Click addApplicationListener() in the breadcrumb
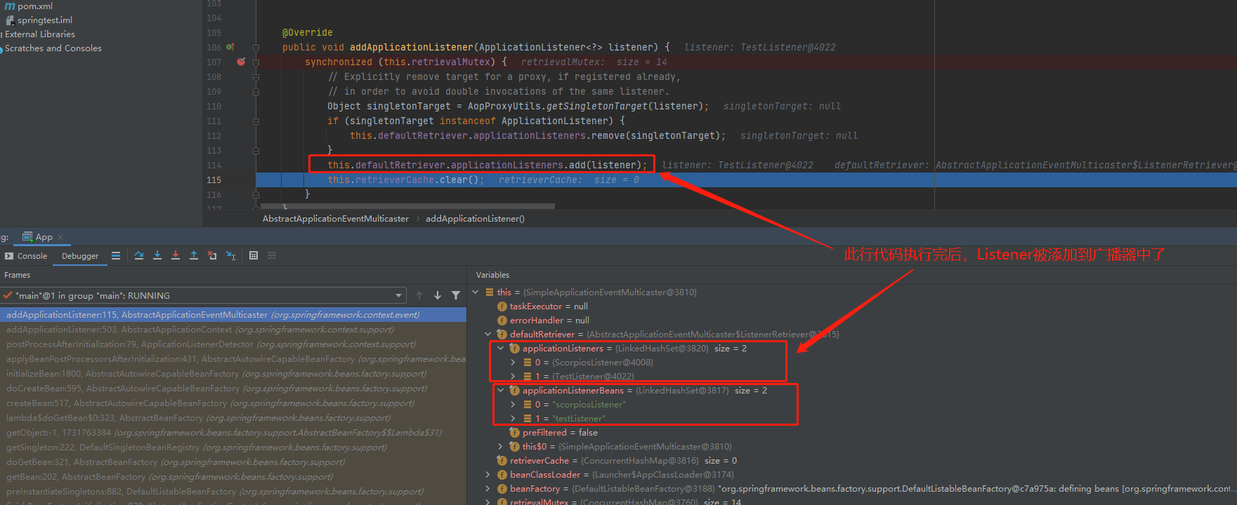 [x=475, y=219]
